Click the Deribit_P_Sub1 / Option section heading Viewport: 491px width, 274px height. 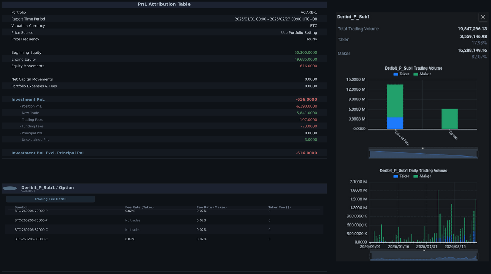(x=47, y=188)
